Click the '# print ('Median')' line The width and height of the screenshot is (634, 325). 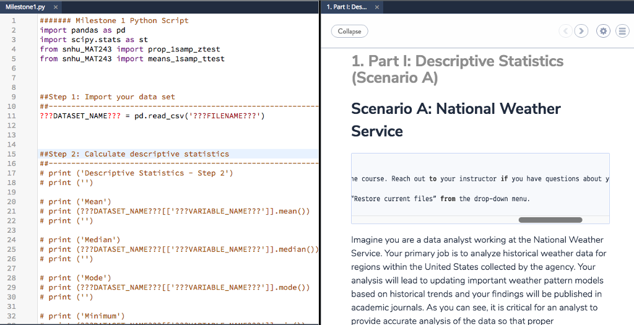point(80,240)
